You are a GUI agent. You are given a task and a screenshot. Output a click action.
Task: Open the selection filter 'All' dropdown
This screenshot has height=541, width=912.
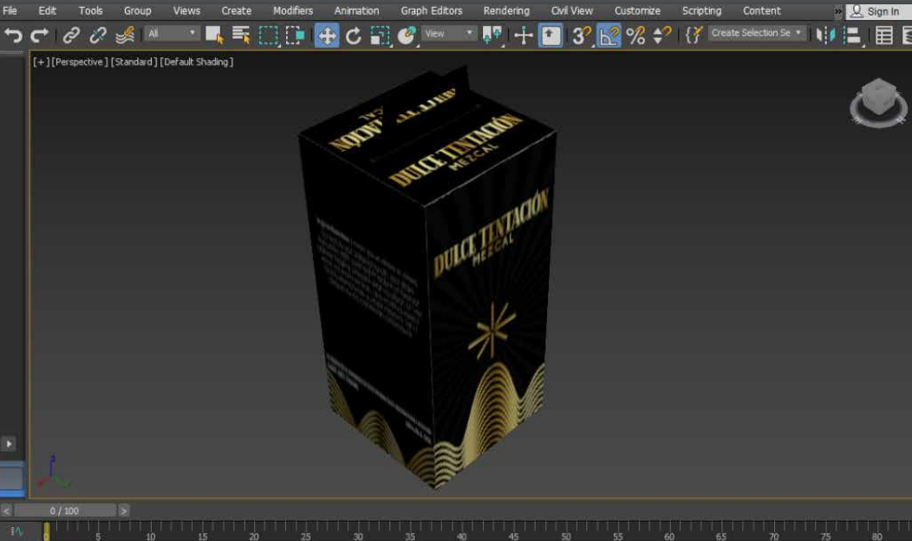click(172, 34)
